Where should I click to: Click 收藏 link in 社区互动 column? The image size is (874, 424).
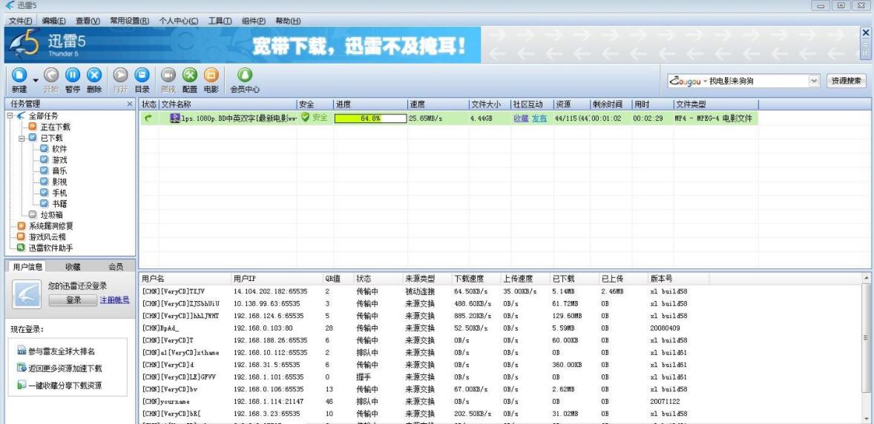pos(521,118)
